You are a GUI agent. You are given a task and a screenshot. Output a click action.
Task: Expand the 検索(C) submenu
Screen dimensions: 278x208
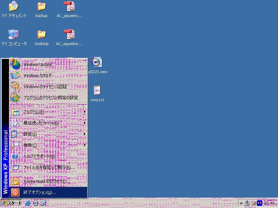(x=48, y=145)
